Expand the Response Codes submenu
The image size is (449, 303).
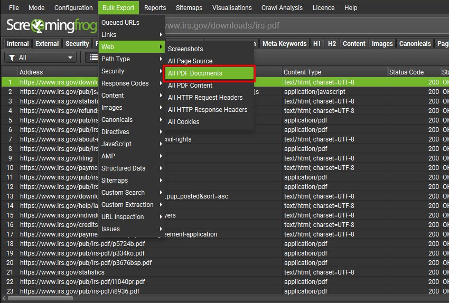pyautogui.click(x=132, y=83)
